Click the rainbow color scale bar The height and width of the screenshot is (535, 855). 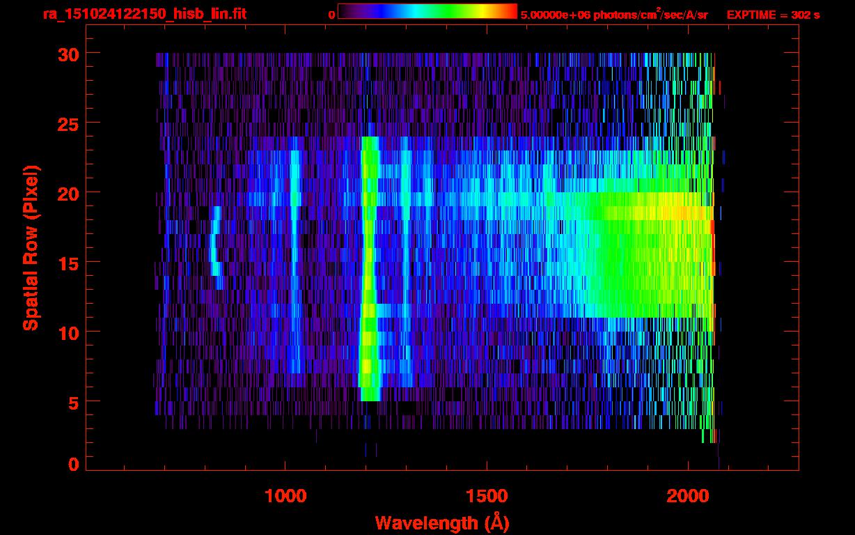click(x=427, y=11)
